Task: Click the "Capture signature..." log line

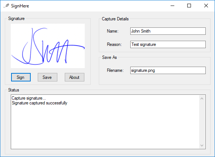Action: (x=28, y=98)
